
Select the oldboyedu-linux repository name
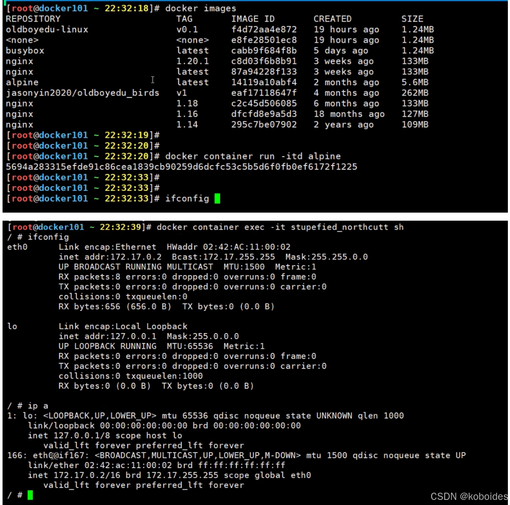(x=47, y=30)
